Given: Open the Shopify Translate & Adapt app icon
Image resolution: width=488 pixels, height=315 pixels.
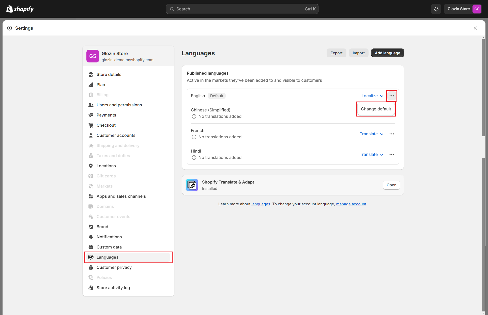Looking at the screenshot, I should coord(192,185).
